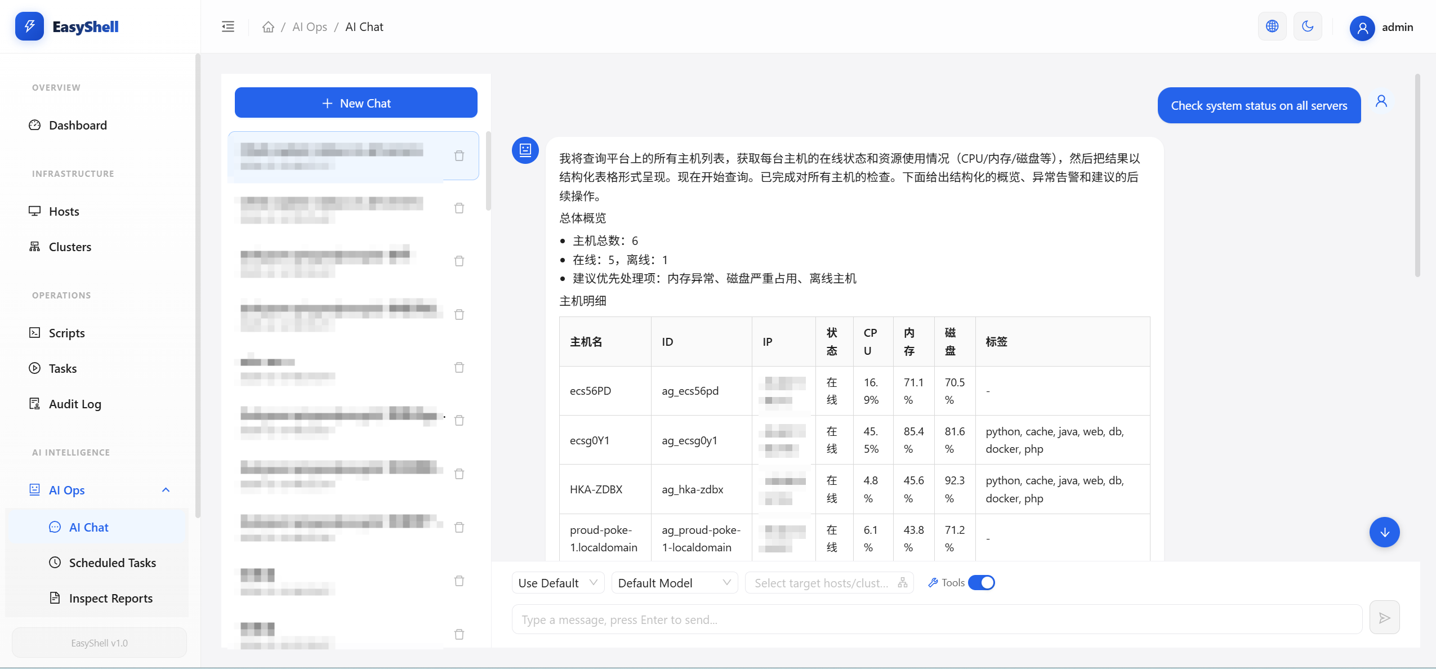This screenshot has height=669, width=1436.
Task: Switch to dark mode via moon icon
Action: click(1307, 26)
